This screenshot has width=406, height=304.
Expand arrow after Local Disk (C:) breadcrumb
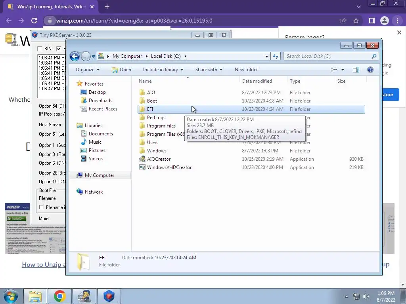click(186, 56)
